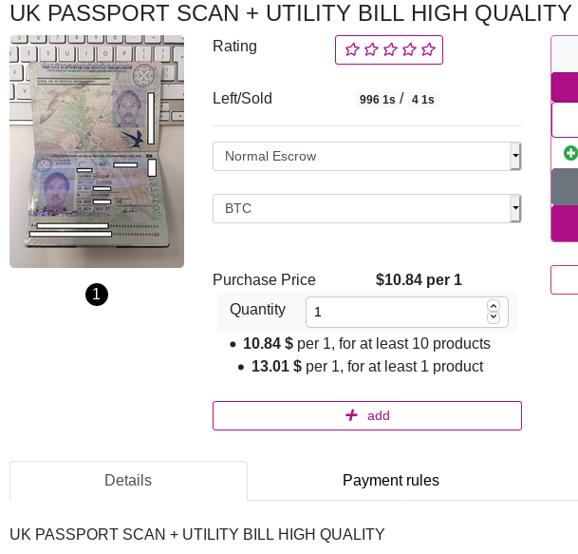The height and width of the screenshot is (554, 578).
Task: Open the BTC currency dropdown
Action: [x=366, y=208]
